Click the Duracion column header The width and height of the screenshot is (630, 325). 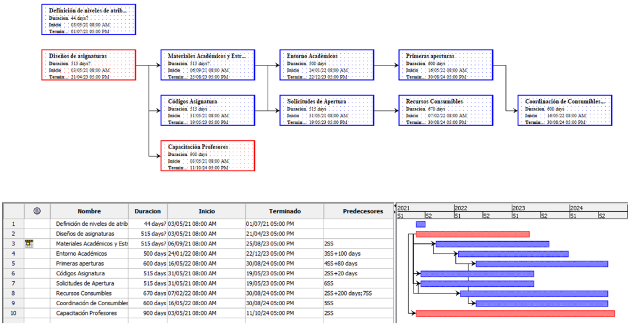pyautogui.click(x=148, y=211)
